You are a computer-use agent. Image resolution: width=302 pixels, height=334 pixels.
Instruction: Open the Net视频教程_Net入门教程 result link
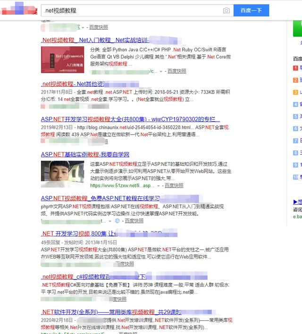coord(95,40)
